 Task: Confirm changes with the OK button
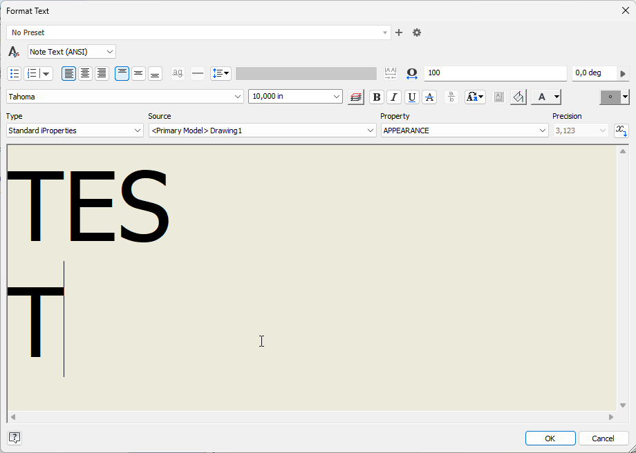point(550,438)
